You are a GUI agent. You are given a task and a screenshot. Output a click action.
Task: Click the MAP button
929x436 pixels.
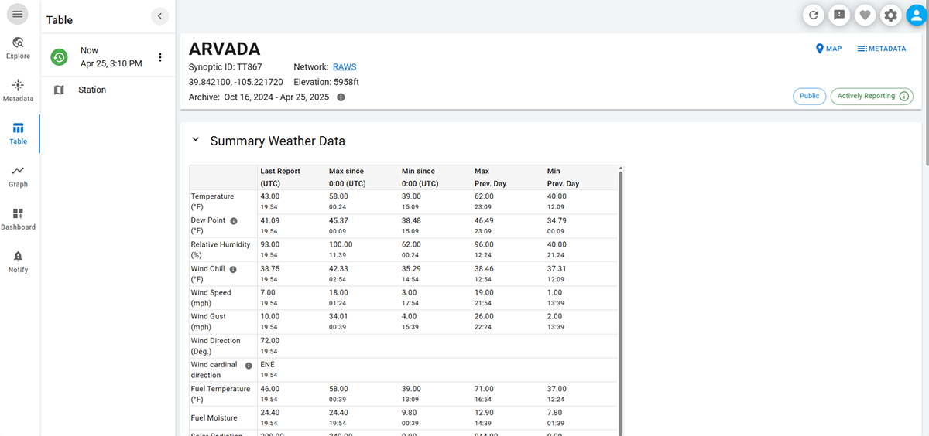828,49
